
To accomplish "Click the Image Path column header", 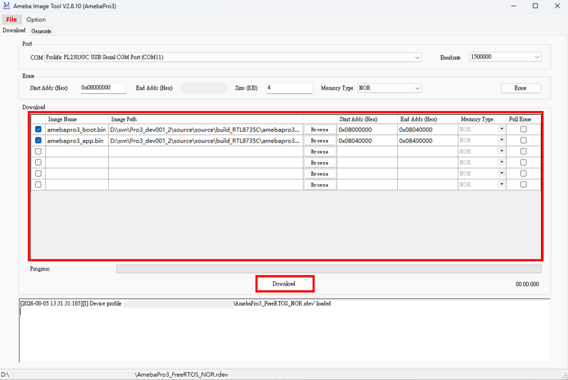I will [x=205, y=119].
